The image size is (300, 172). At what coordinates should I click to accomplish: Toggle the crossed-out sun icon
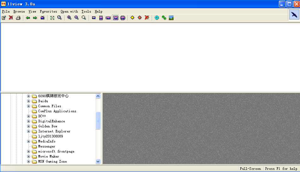[147, 18]
